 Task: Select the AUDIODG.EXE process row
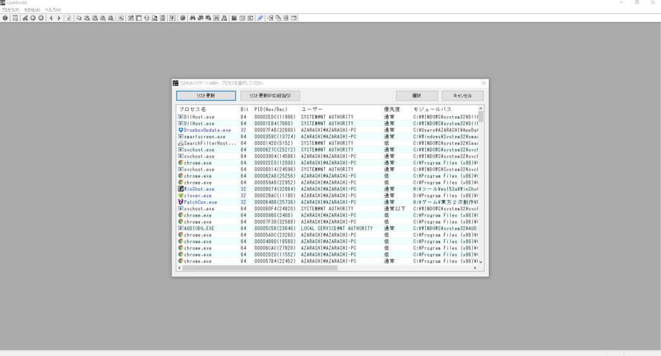327,228
